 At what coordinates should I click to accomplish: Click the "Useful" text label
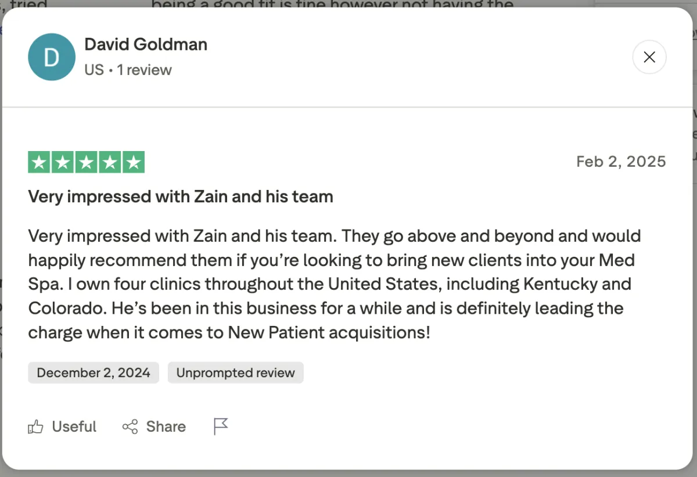(74, 427)
